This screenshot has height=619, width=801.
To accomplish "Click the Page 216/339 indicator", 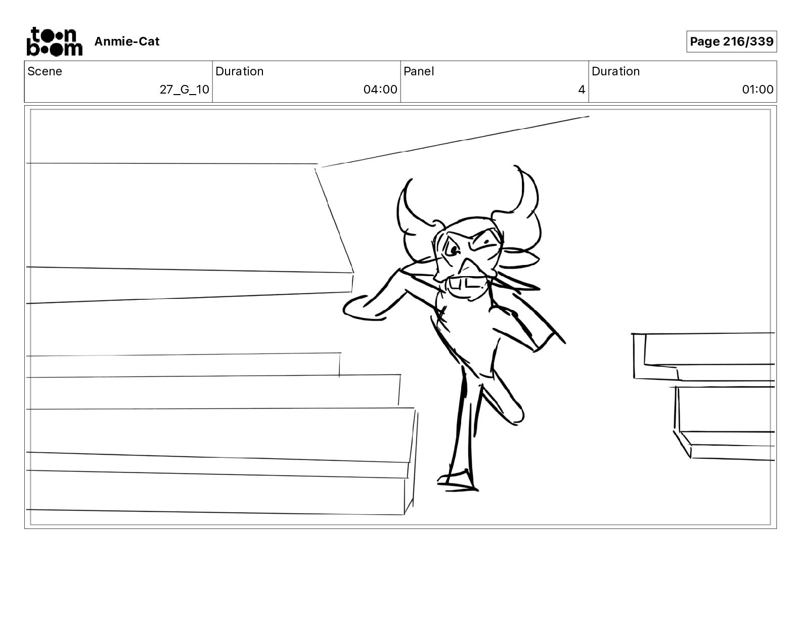I will (731, 41).
